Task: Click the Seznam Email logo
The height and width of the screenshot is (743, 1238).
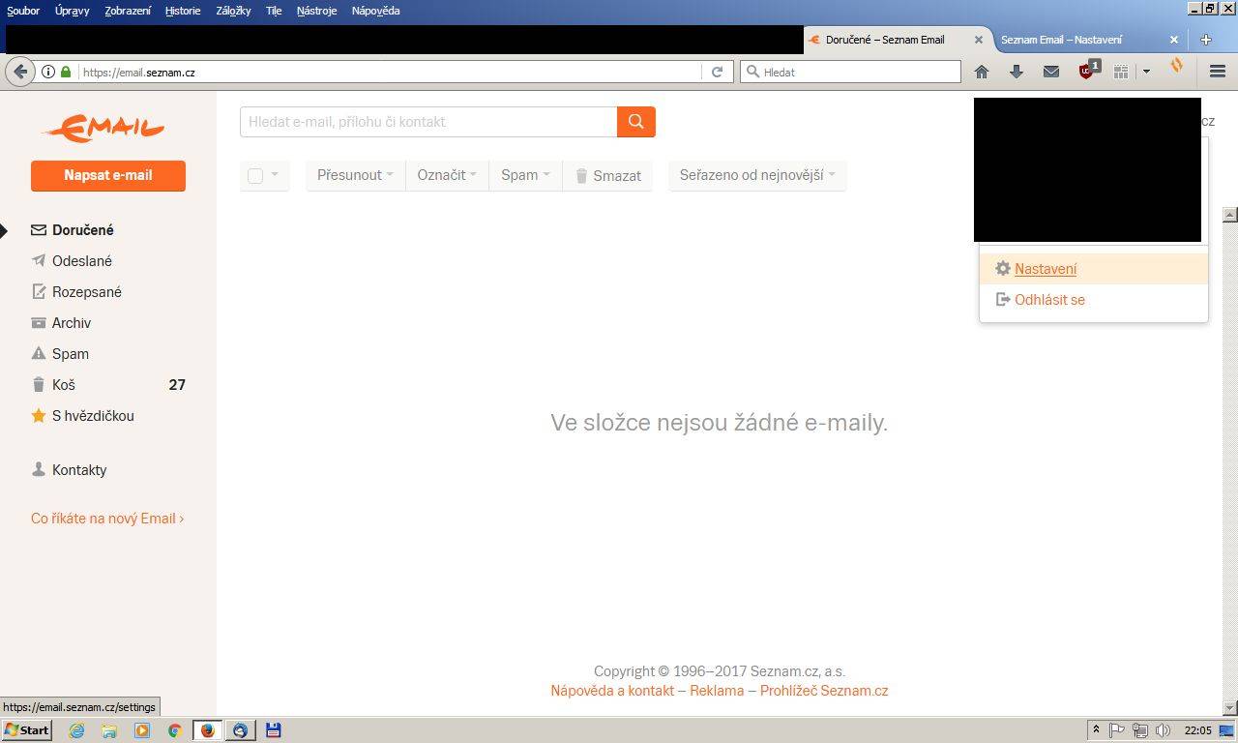Action: [x=103, y=127]
